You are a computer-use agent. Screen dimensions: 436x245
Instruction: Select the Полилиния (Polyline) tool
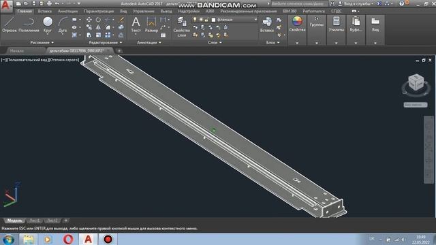coord(29,24)
